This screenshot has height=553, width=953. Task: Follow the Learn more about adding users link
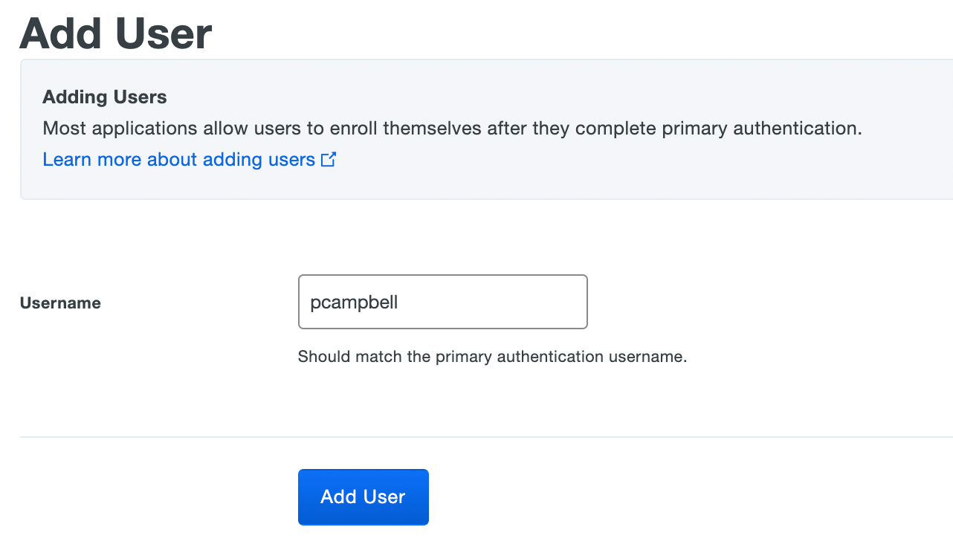pos(178,160)
